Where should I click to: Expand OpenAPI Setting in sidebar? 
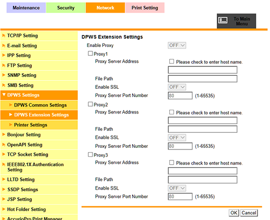(x=39, y=145)
